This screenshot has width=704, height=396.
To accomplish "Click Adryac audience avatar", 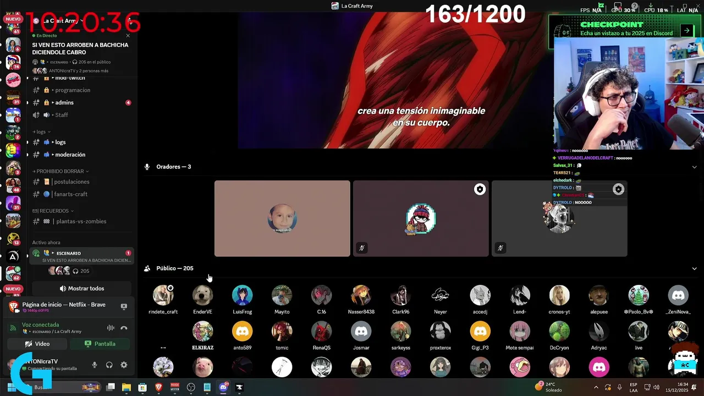I will click(599, 332).
